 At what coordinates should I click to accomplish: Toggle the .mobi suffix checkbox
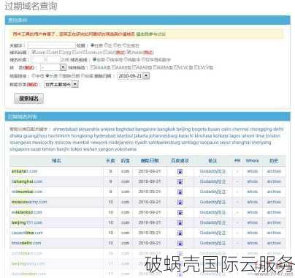click(x=129, y=52)
